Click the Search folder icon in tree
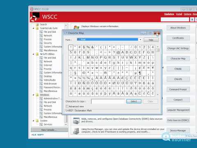 coord(37,25)
